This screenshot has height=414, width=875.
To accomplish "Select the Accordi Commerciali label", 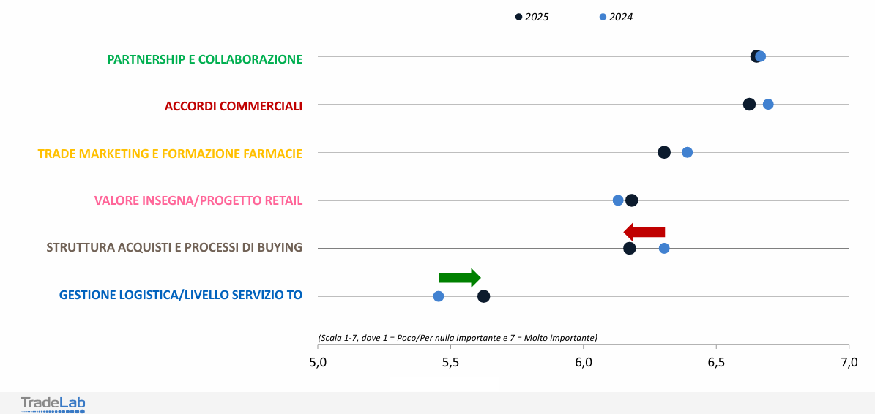I will (x=234, y=107).
